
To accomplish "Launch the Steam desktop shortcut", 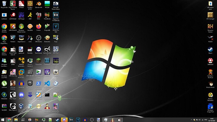I will (210, 50).
